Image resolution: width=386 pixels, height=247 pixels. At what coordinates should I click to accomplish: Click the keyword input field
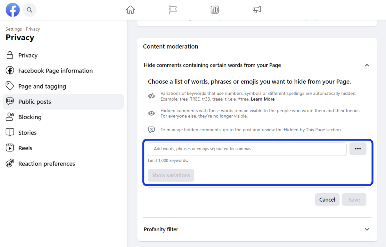coord(247,149)
